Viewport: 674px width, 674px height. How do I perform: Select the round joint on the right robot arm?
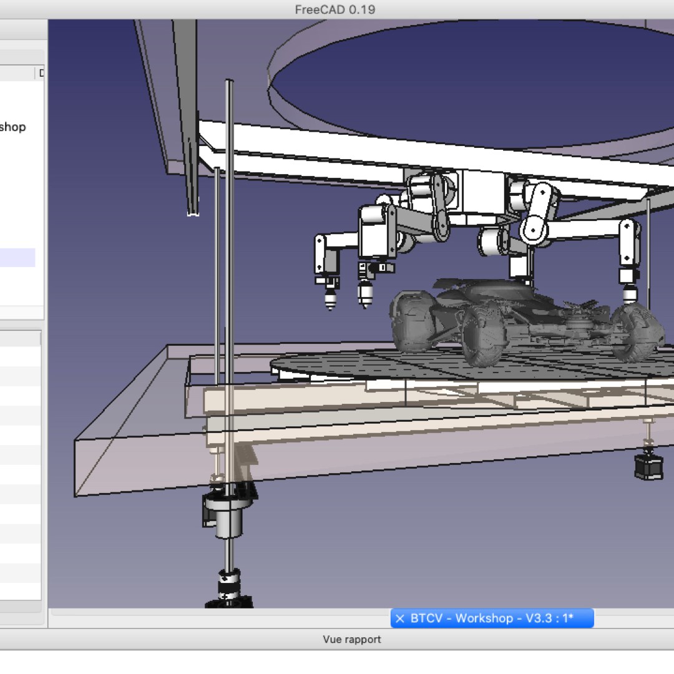pos(535,230)
